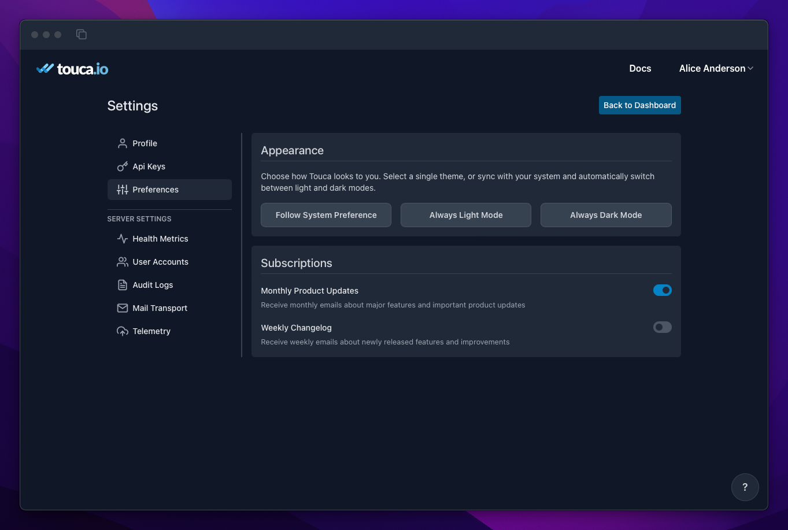Click the Profile person icon
The image size is (788, 530).
(123, 143)
